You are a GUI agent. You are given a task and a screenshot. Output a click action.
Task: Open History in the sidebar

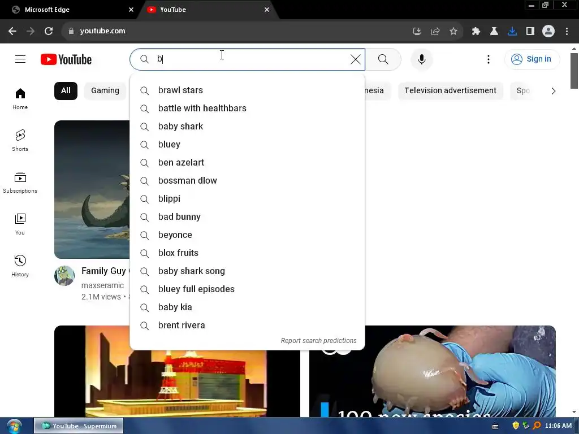(20, 266)
